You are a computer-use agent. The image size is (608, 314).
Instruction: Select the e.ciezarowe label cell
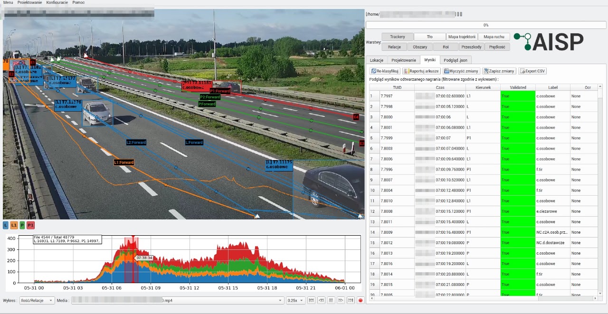coord(552,211)
